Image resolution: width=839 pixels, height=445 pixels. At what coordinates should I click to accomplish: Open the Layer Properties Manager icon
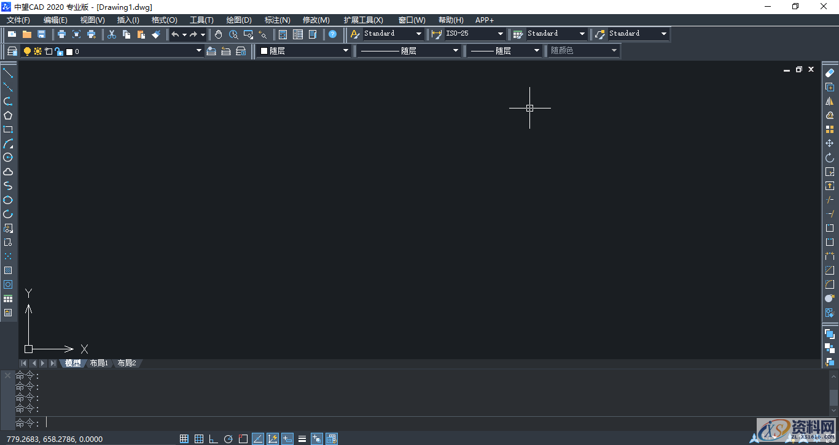(x=12, y=51)
